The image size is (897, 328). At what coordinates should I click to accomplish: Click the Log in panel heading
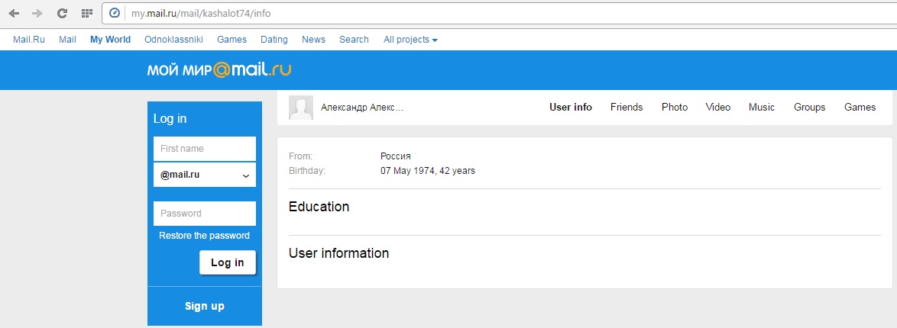170,119
